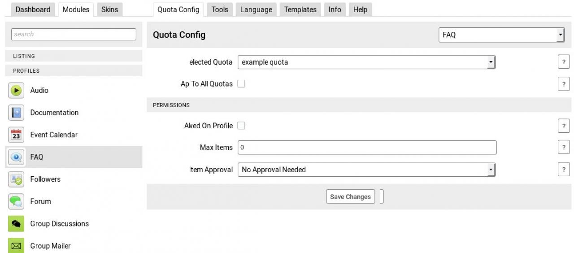574x253 pixels.
Task: Open the Templates tab
Action: pyautogui.click(x=300, y=9)
